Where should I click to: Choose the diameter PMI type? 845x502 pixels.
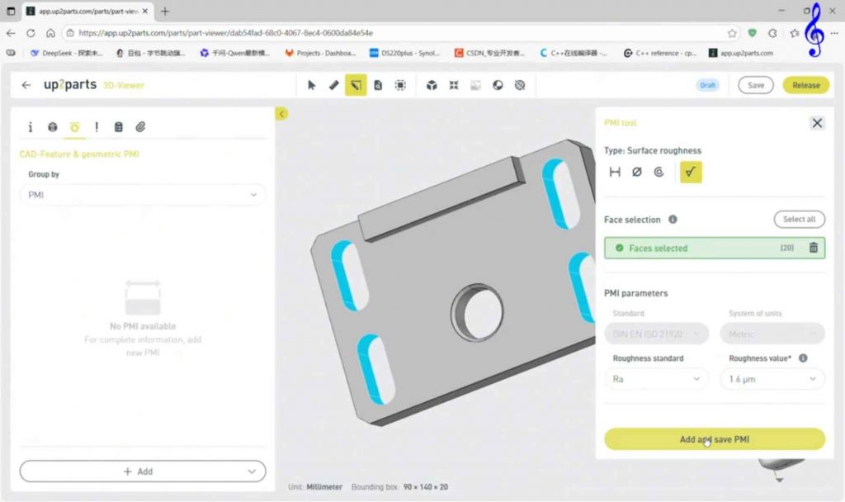coord(636,172)
